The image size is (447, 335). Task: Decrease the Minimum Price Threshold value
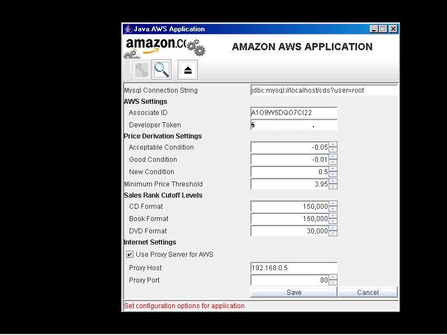pyautogui.click(x=332, y=186)
